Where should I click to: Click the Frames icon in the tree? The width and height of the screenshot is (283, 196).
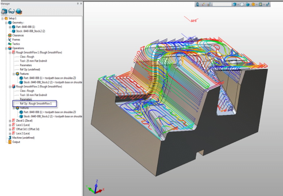[x=9, y=40]
